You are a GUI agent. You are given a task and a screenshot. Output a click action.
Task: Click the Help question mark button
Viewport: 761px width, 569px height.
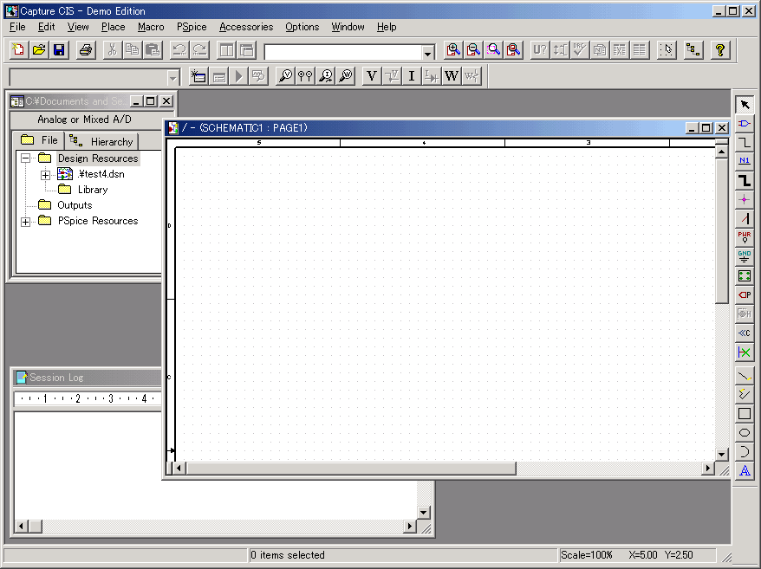point(719,50)
